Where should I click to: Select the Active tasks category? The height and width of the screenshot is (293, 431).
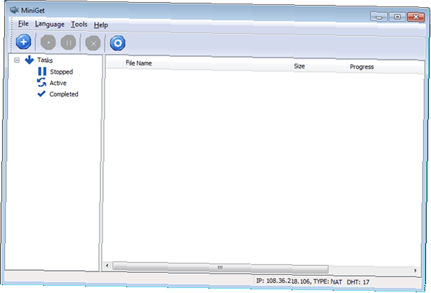58,83
